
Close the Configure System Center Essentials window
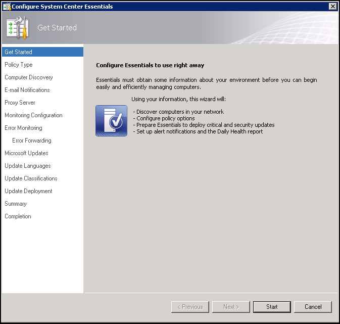click(332, 7)
